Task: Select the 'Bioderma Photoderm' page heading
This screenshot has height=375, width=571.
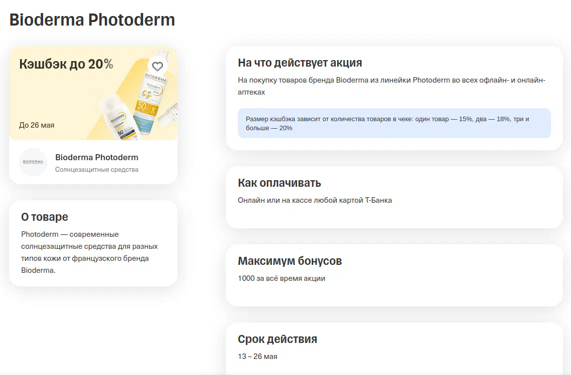Action: [x=92, y=20]
